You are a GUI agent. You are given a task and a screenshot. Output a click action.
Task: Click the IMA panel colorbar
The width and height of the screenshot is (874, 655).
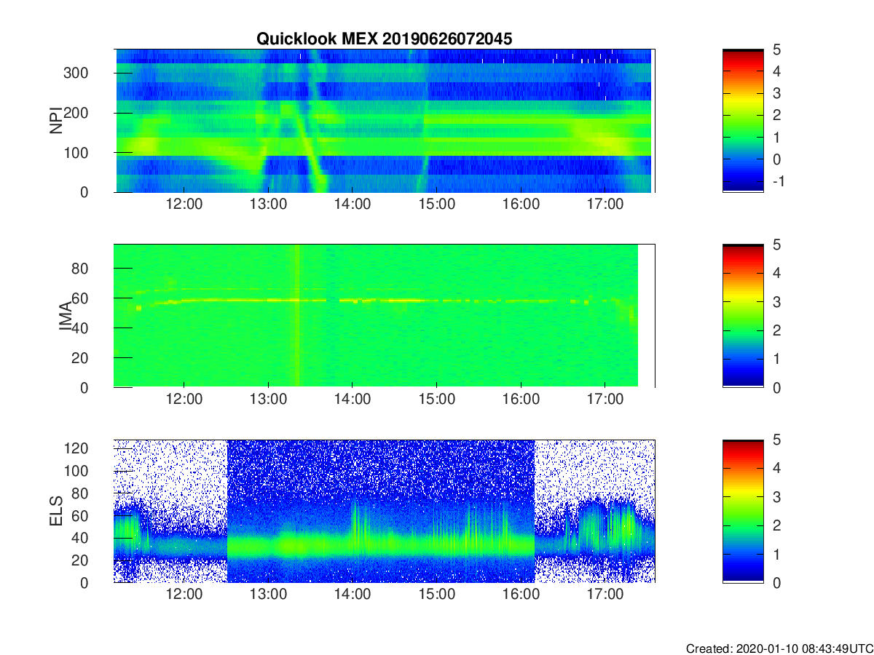click(743, 316)
